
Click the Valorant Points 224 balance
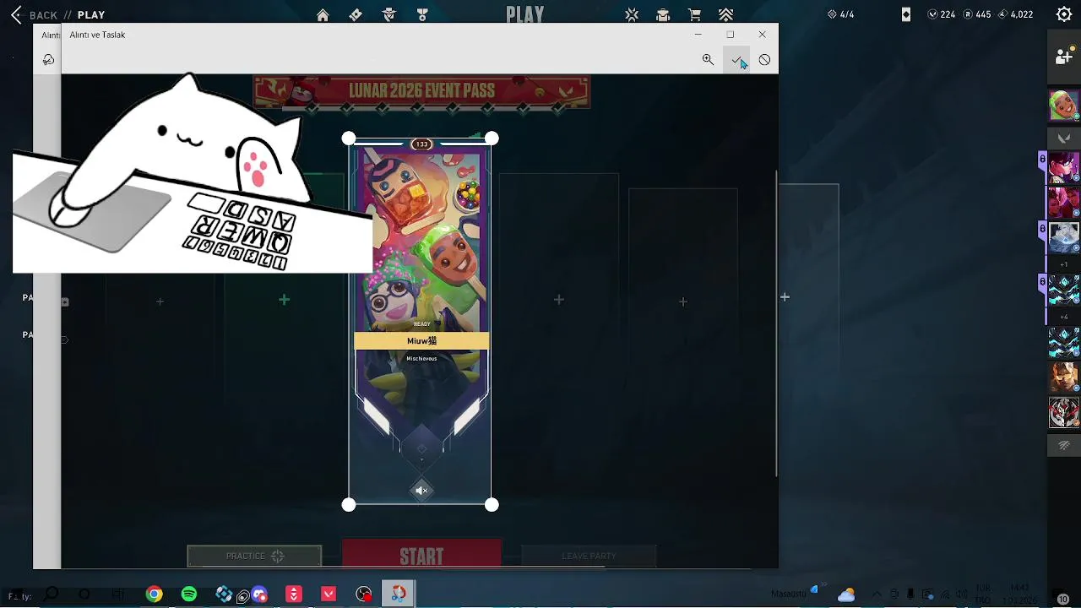click(x=941, y=14)
